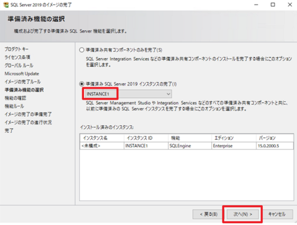Click the バージョン column header

coord(275,138)
